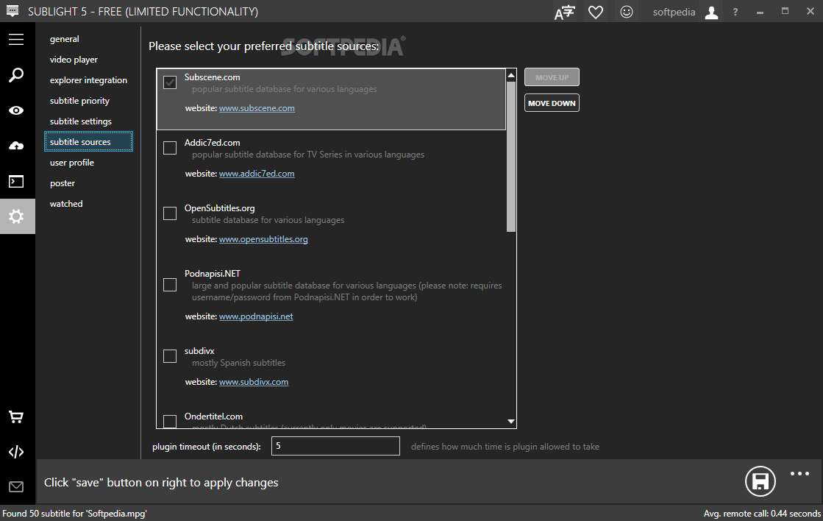Enable the Podnapisi.NET checkbox
823x521 pixels.
point(170,285)
